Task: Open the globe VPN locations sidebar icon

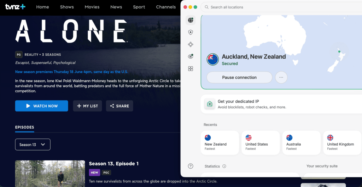Action: click(191, 21)
